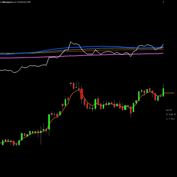The width and height of the screenshot is (177, 177).
Task: Click the "V: 1.48 X" volume text
Action: tap(171, 114)
